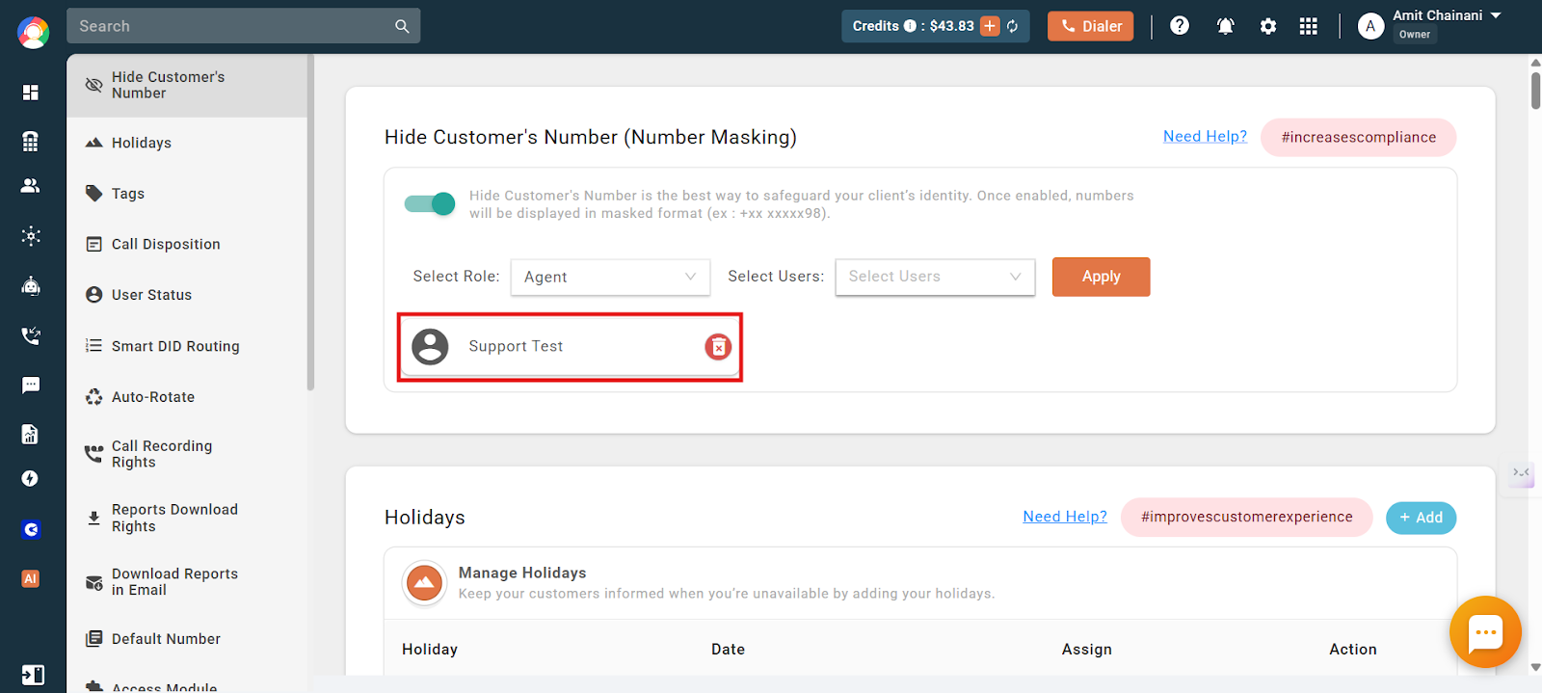
Task: Open the blue circular C icon in left rail
Action: (31, 529)
